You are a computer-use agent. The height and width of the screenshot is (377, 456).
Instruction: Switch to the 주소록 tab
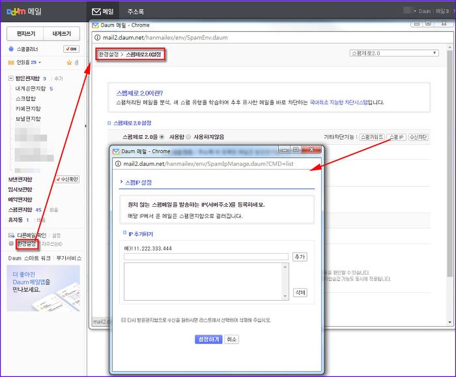[135, 12]
